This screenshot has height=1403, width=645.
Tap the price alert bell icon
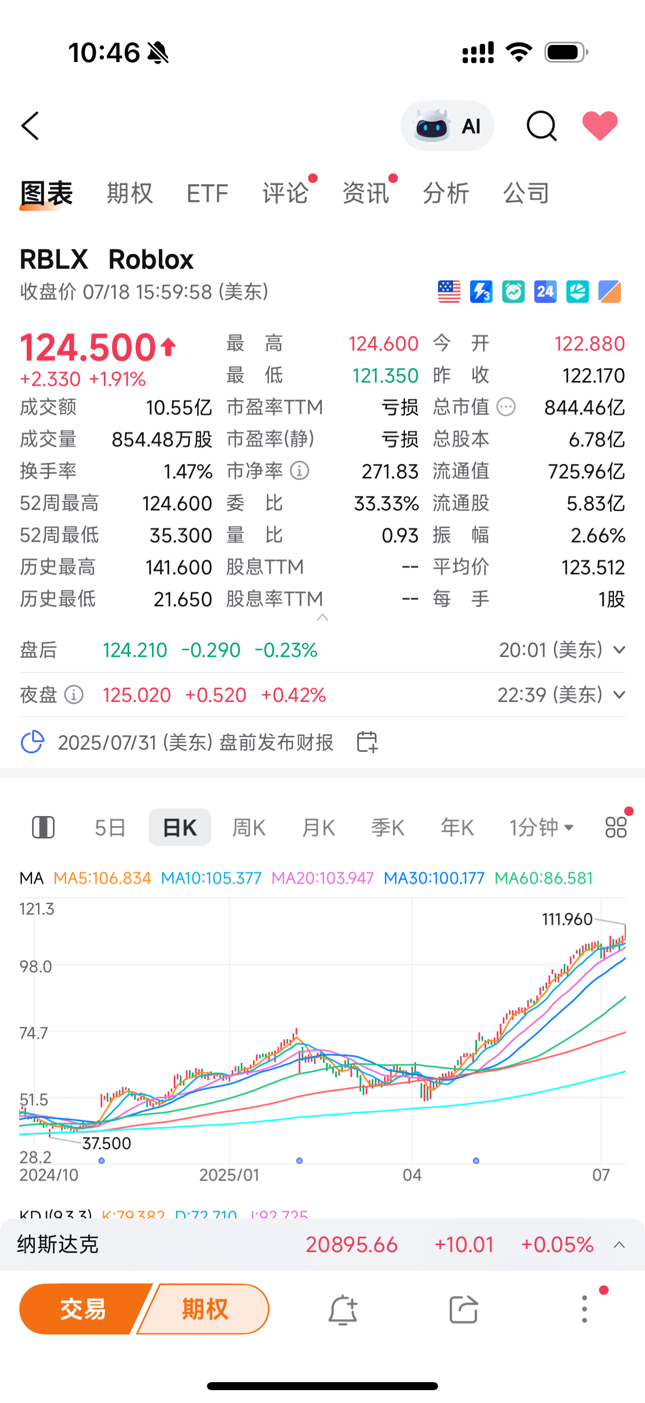point(343,1309)
